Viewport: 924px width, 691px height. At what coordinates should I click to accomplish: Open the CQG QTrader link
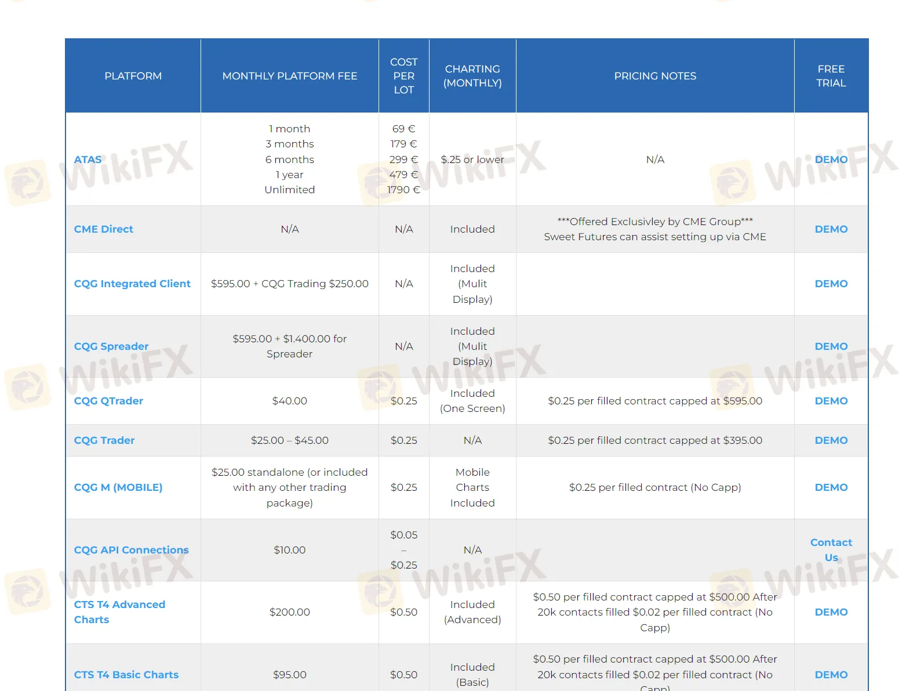(x=108, y=401)
